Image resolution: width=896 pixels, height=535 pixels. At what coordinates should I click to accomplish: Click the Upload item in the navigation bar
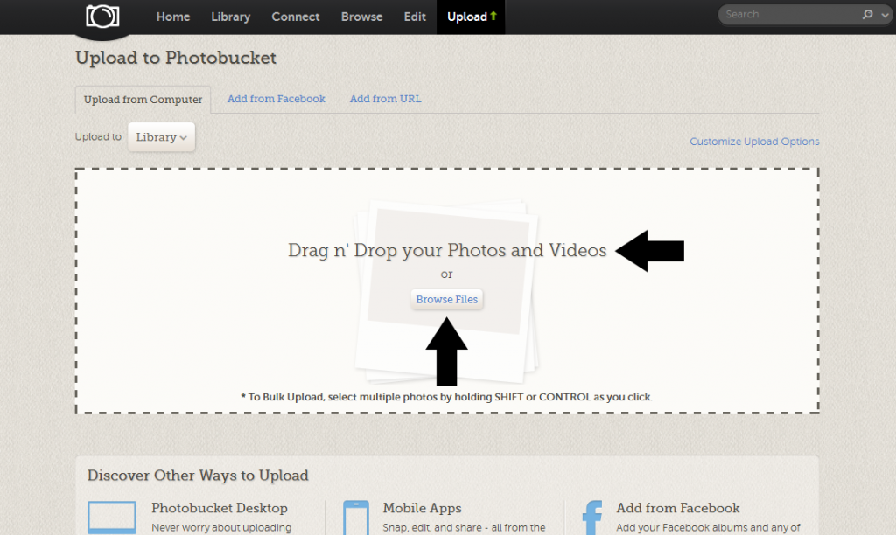click(471, 17)
